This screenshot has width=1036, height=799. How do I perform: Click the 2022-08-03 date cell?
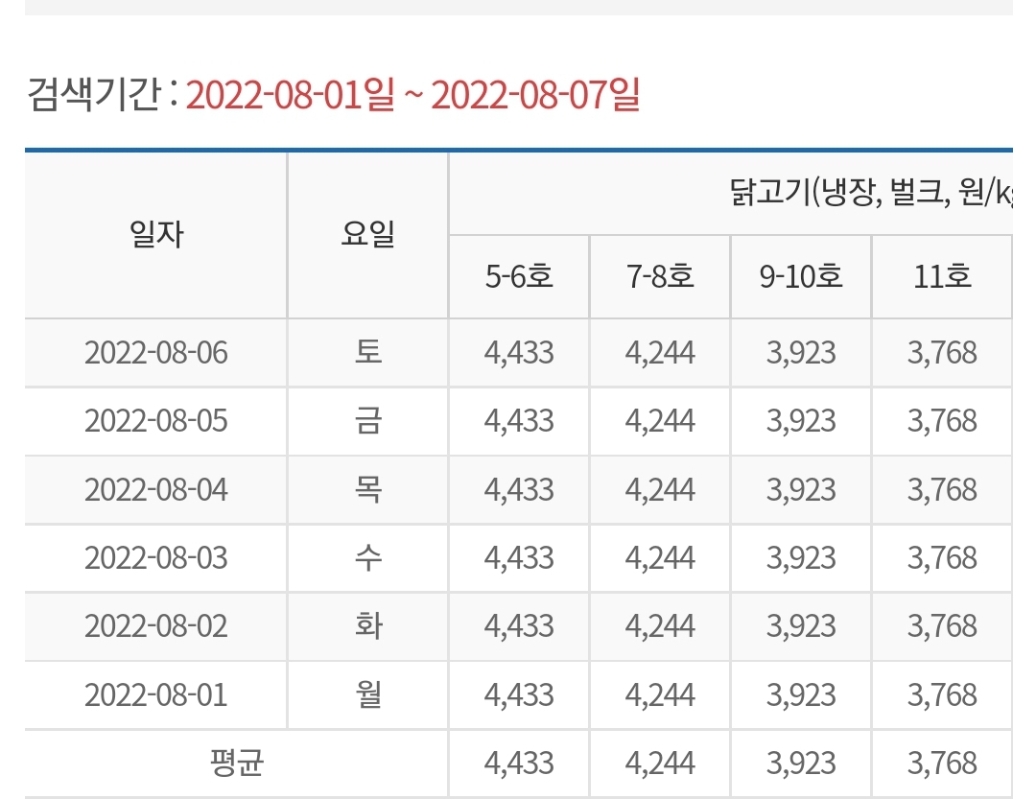(x=156, y=558)
